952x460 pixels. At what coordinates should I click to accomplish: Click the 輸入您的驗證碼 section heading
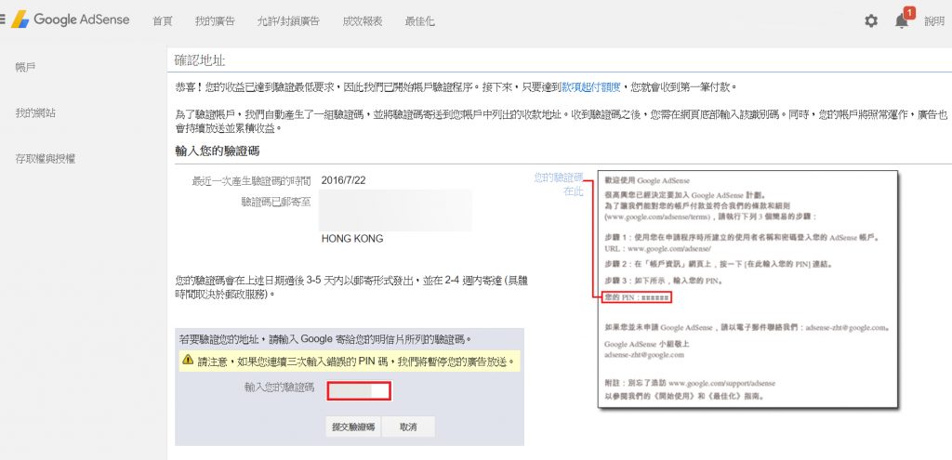coord(218,151)
